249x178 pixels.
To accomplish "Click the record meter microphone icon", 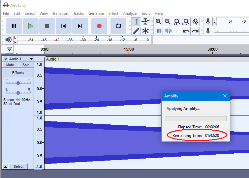I will pos(208,21).
